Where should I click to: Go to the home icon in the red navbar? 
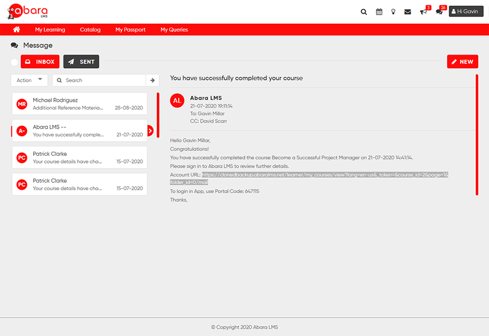click(17, 30)
